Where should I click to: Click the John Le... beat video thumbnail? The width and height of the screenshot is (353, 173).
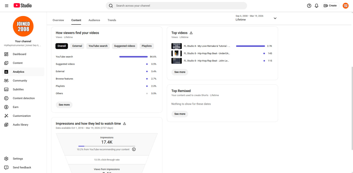[x=176, y=61]
